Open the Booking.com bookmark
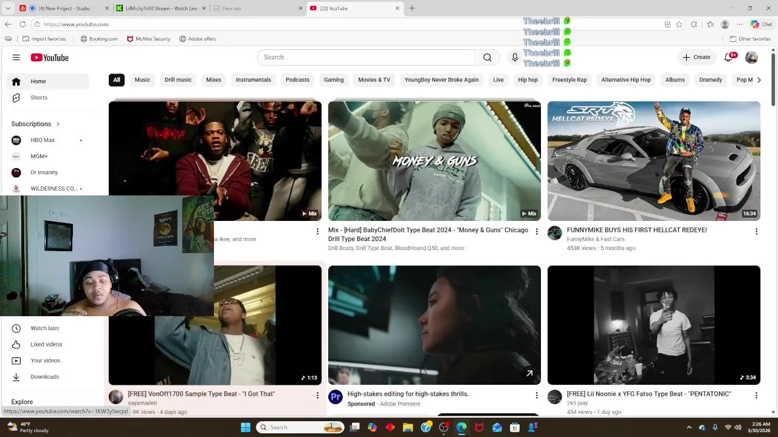 (99, 39)
